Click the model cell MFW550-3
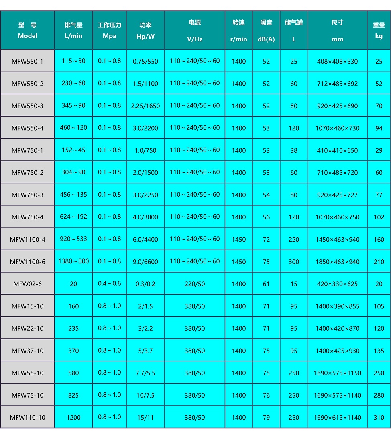This screenshot has height=439, width=391. 27,106
